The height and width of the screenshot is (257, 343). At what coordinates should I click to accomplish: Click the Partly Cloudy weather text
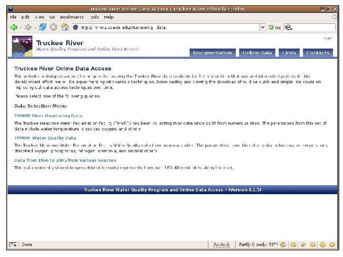(258, 244)
